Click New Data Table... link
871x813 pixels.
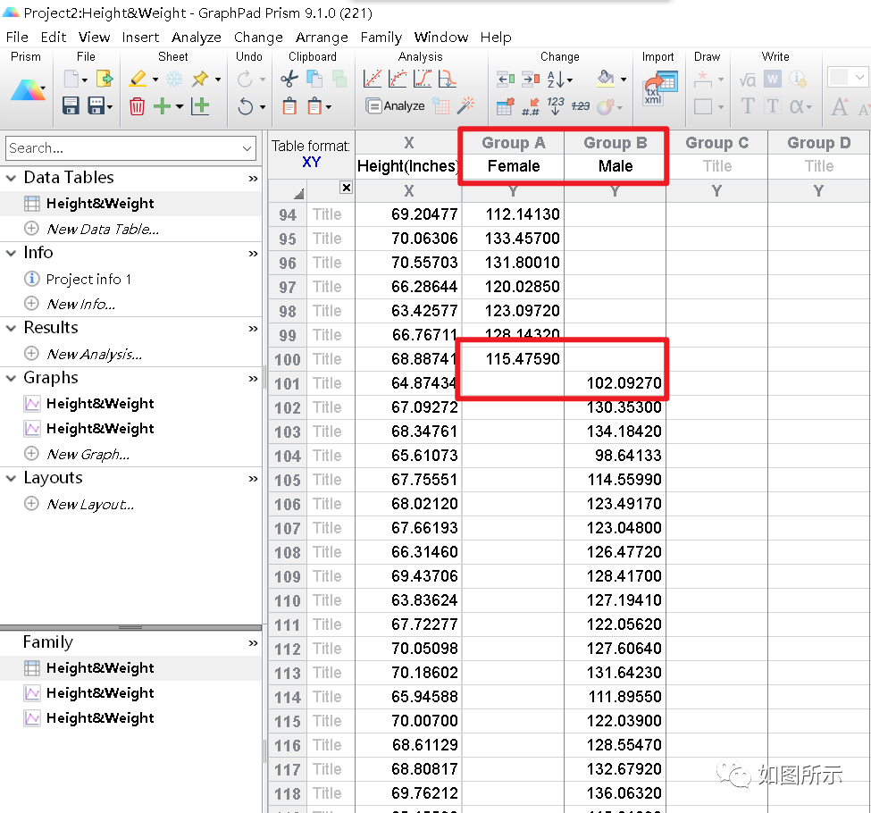point(103,229)
